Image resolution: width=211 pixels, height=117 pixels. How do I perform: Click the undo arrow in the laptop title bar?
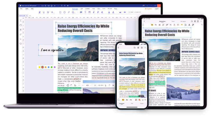(62, 6)
